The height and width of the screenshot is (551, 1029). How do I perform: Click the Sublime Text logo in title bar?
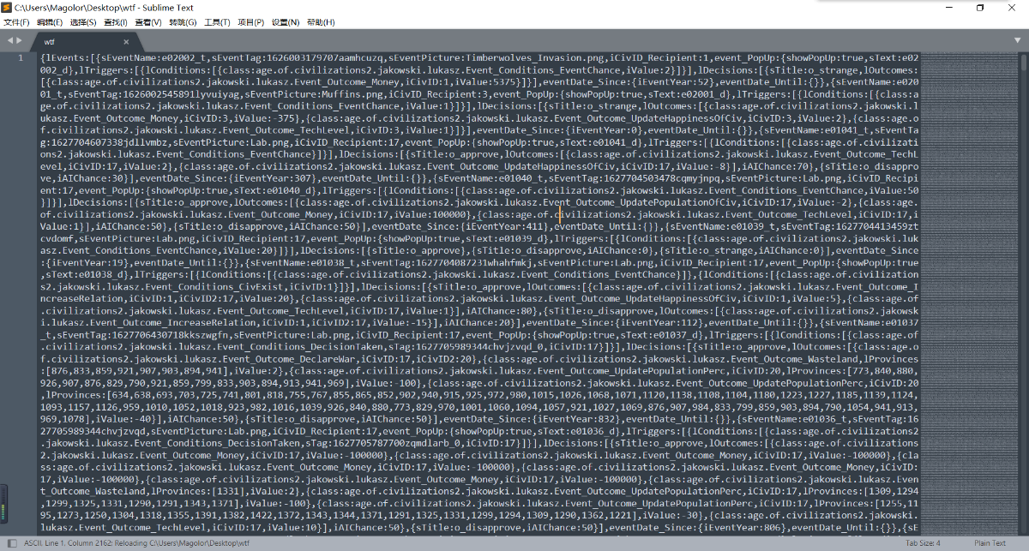(7, 7)
